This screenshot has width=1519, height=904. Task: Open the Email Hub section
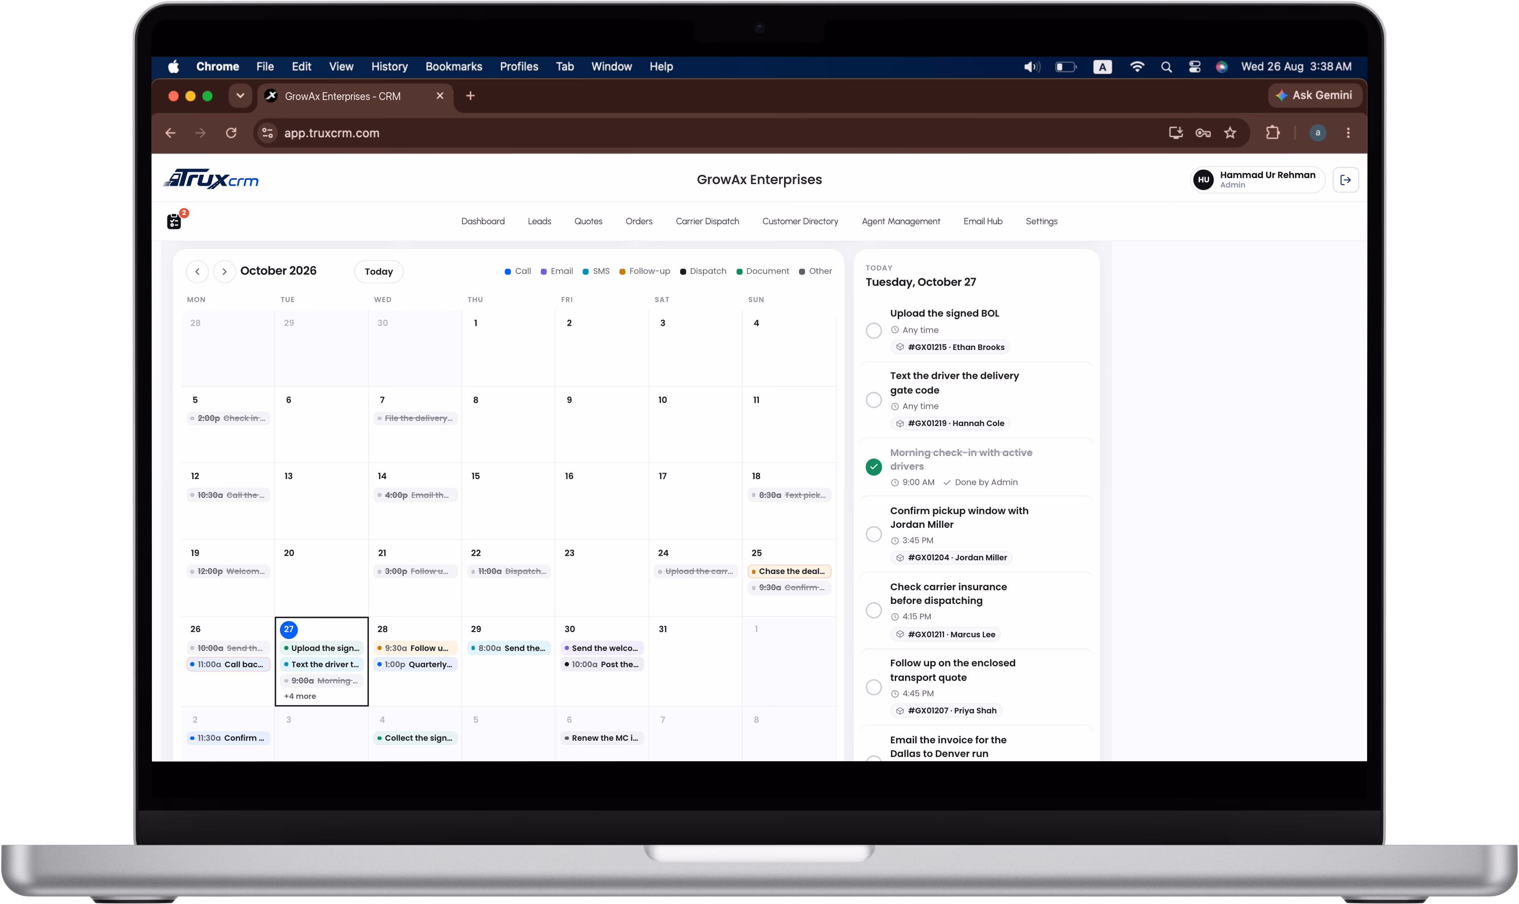point(982,221)
